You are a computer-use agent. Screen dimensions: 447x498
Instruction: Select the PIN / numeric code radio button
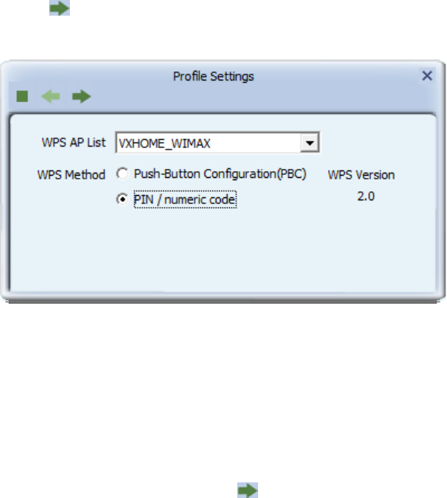tap(122, 199)
